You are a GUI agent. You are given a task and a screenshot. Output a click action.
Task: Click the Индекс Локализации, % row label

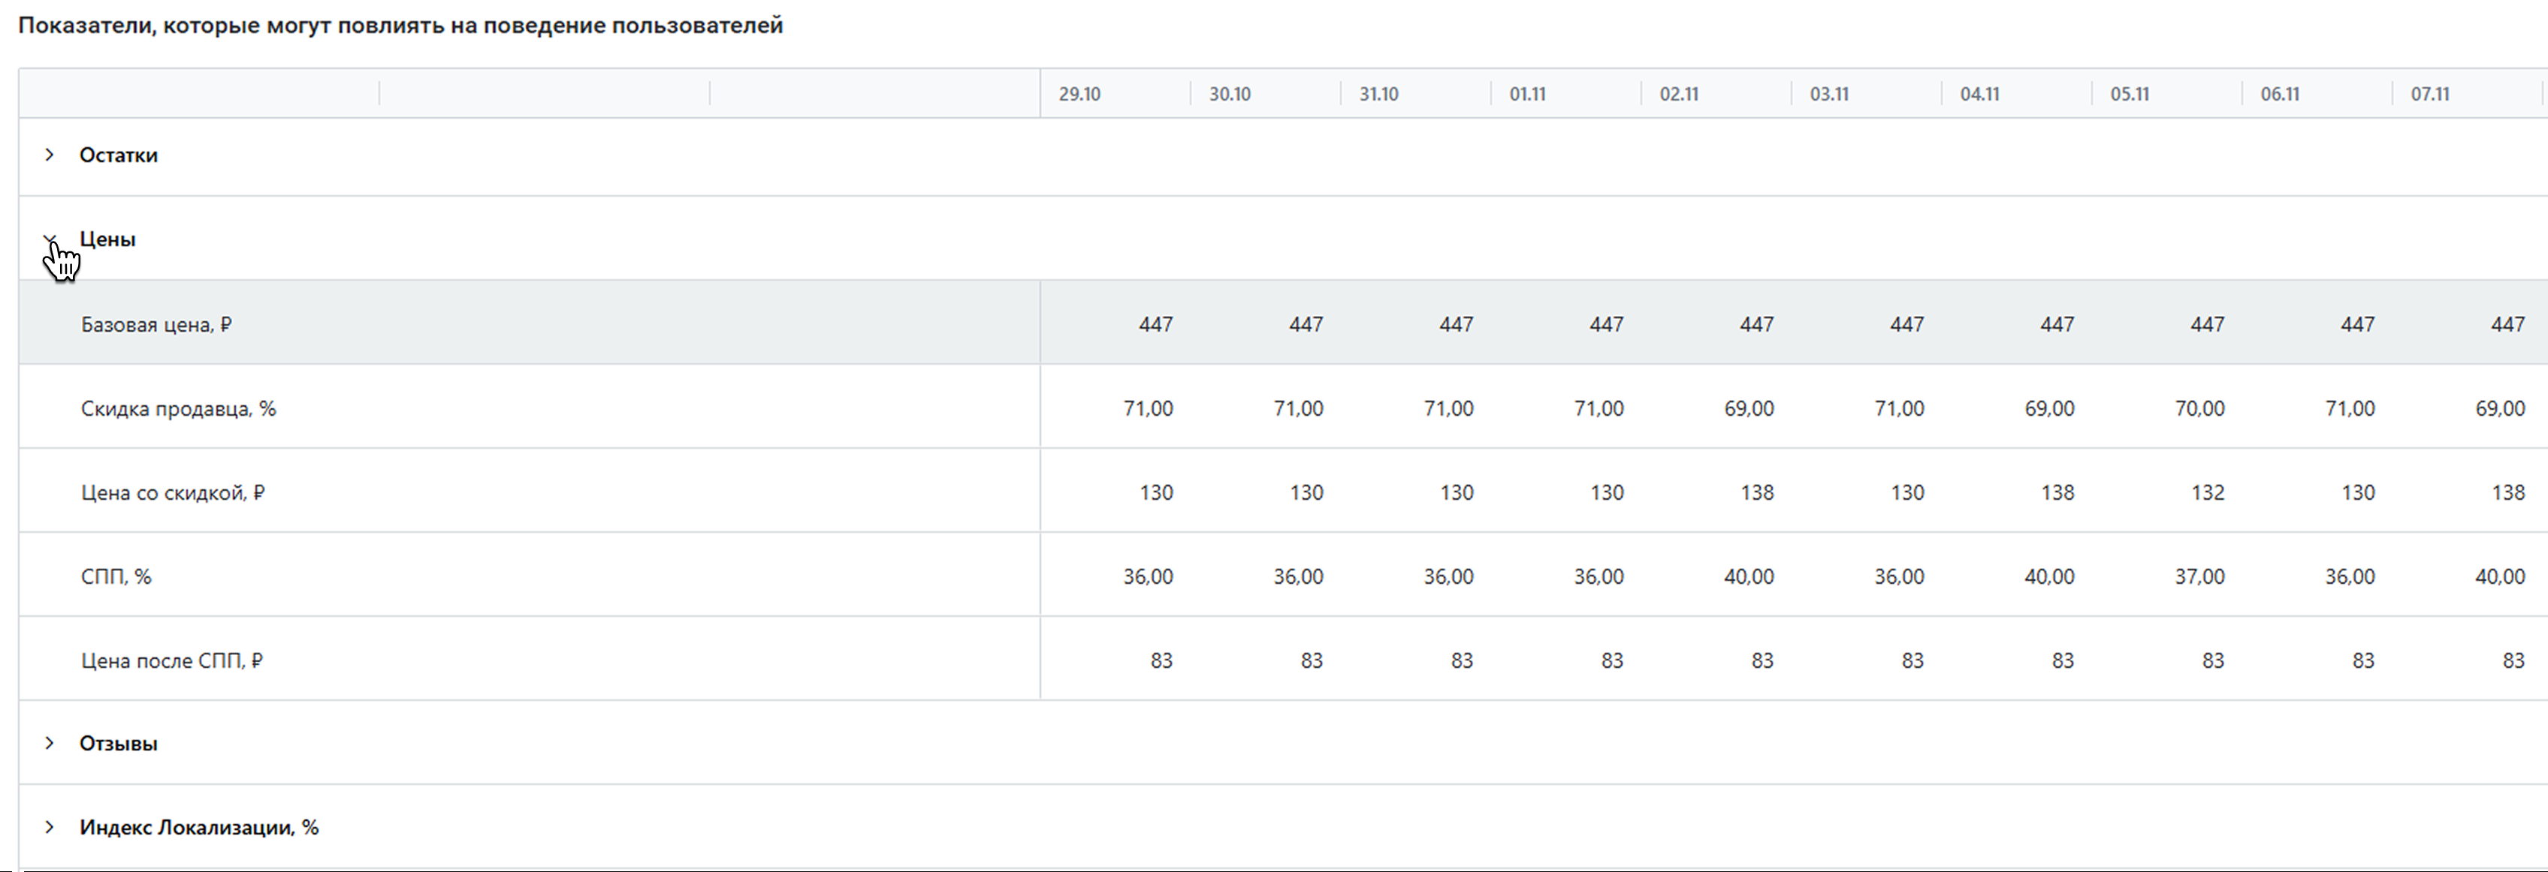coord(199,828)
